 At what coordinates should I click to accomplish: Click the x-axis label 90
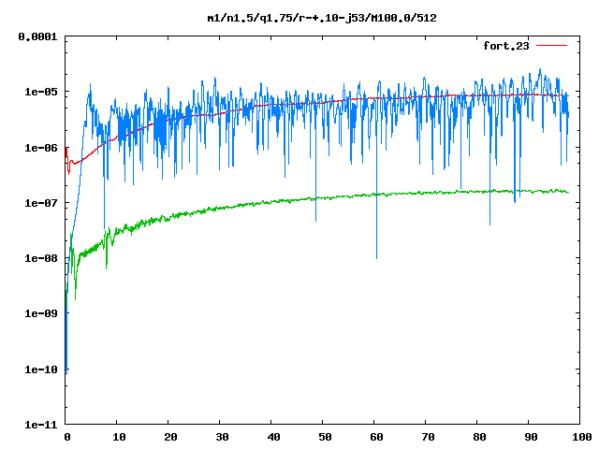(x=531, y=437)
